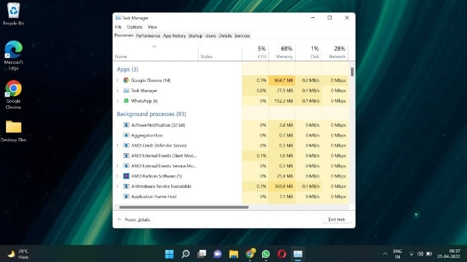The image size is (467, 262).
Task: Click the Task Manager process row icon
Action: tap(126, 91)
